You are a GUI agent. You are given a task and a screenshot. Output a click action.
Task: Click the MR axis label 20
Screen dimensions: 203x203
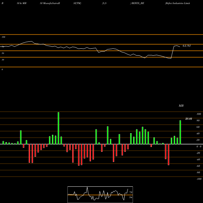(x=198, y=140)
